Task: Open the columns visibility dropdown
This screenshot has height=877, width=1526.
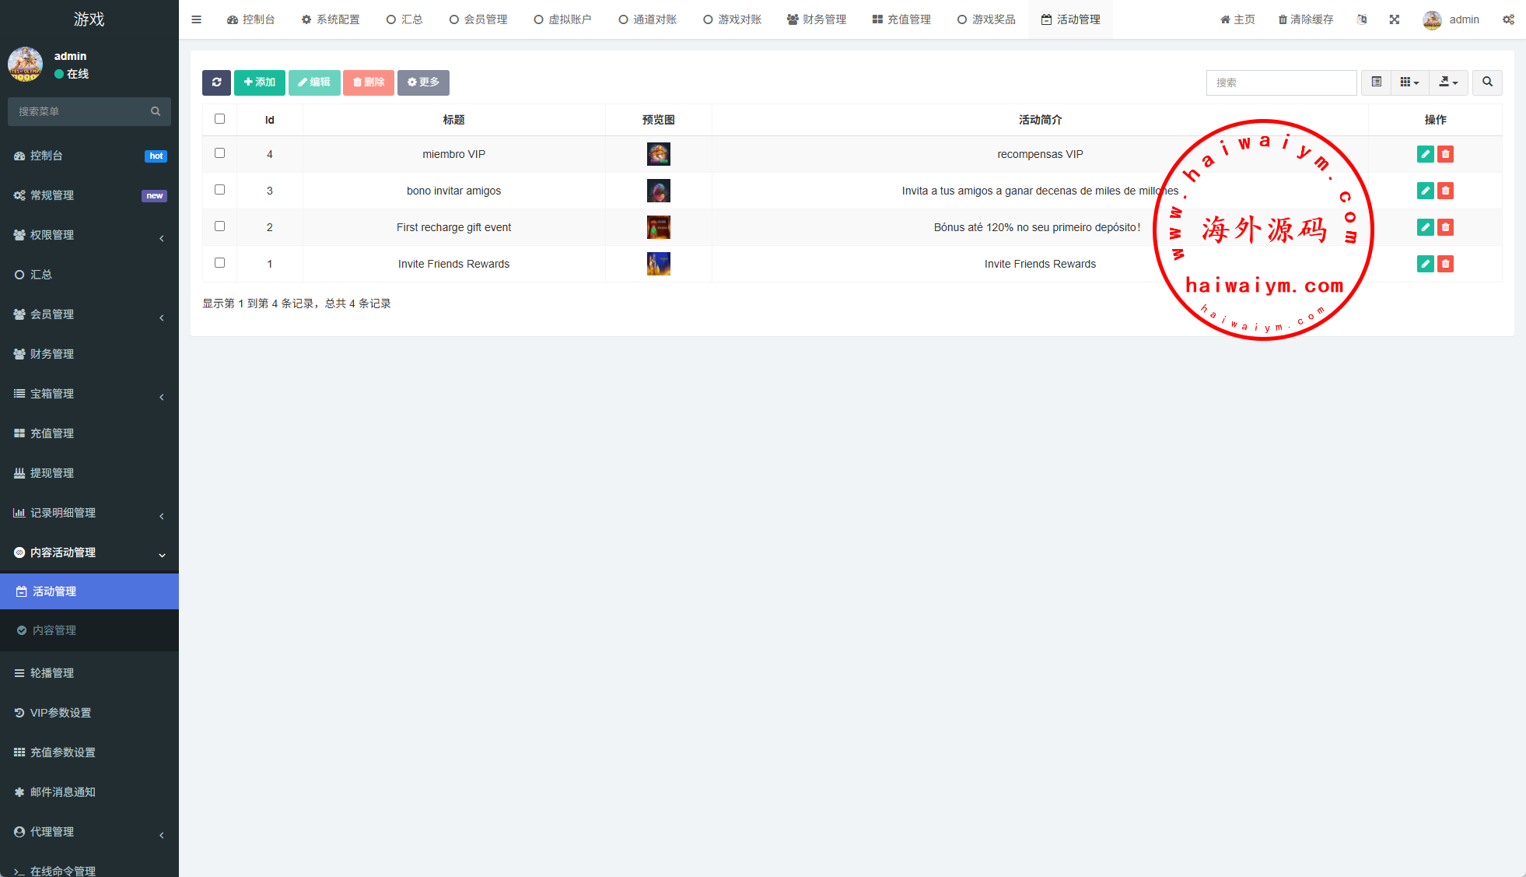Action: (1409, 82)
